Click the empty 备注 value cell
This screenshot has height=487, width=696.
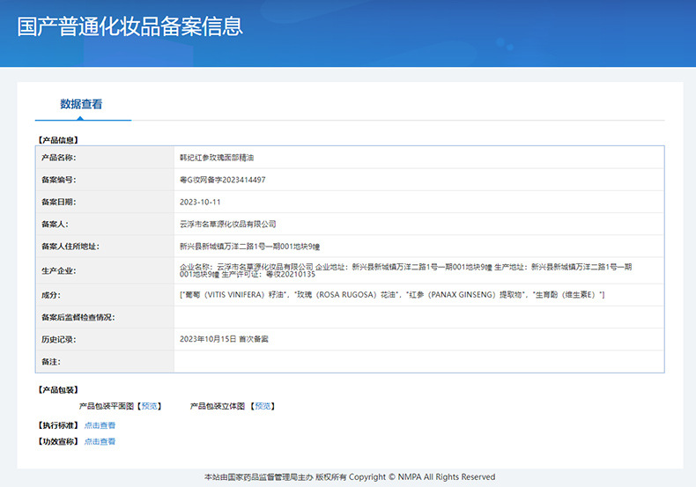419,361
